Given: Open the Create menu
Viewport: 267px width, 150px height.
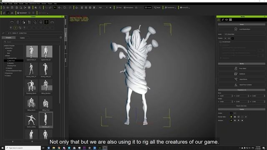Looking at the screenshot, I should click(x=10, y=4).
